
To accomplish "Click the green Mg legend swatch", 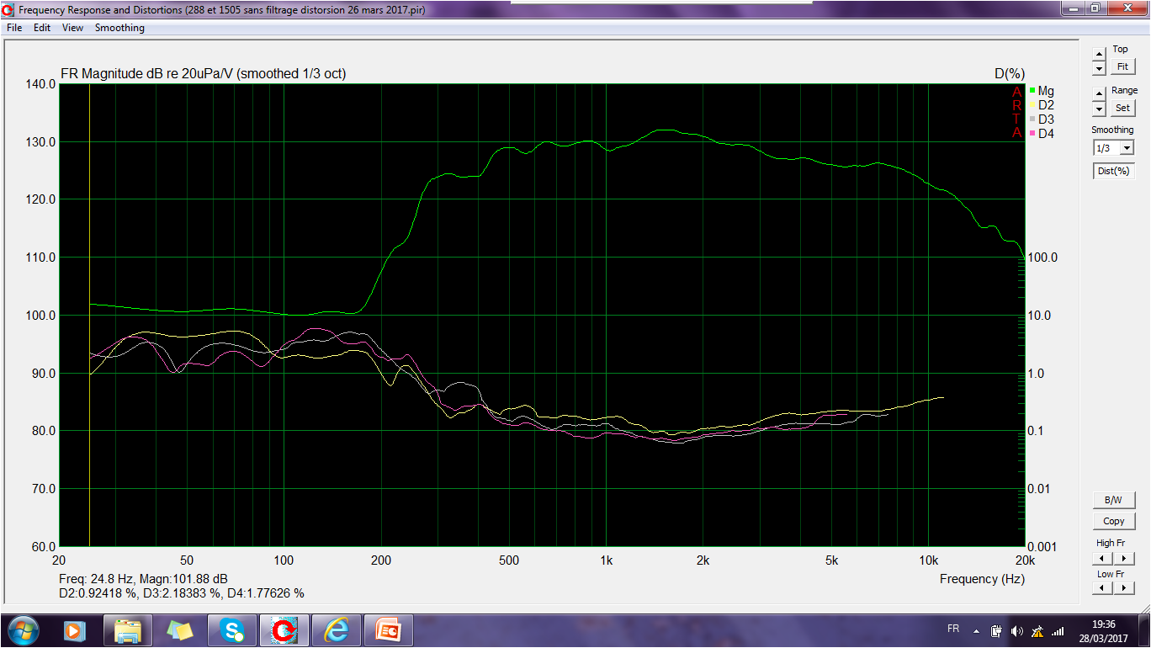I will (1032, 90).
